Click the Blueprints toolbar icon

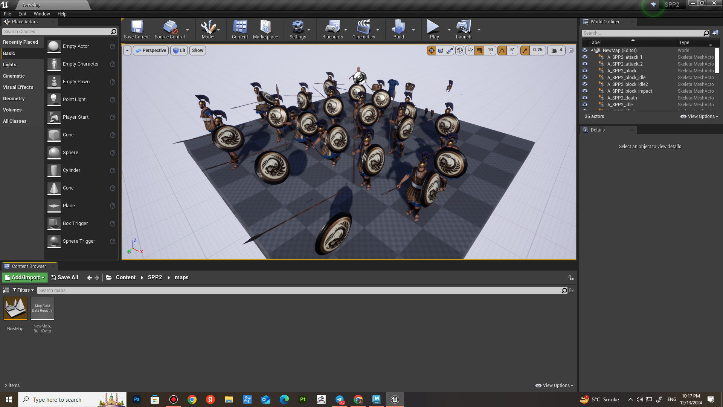[x=333, y=29]
